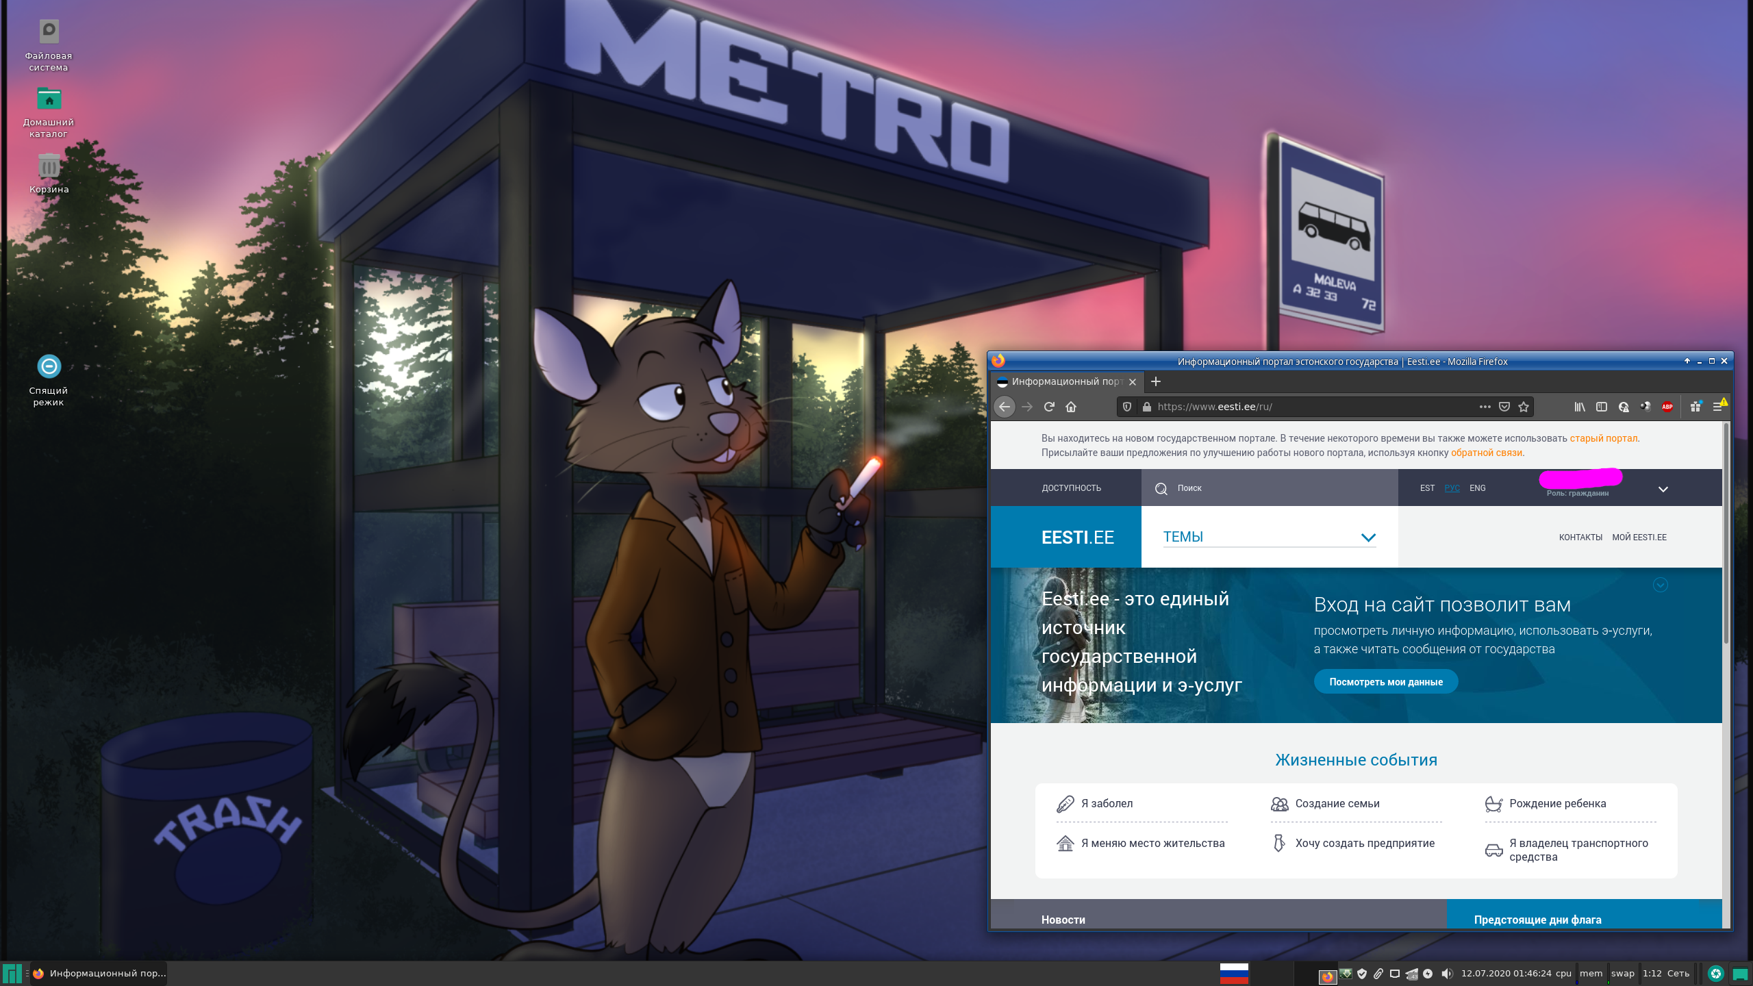Toggle the Firefox sidebar icon
This screenshot has height=986, width=1753.
pos(1602,407)
